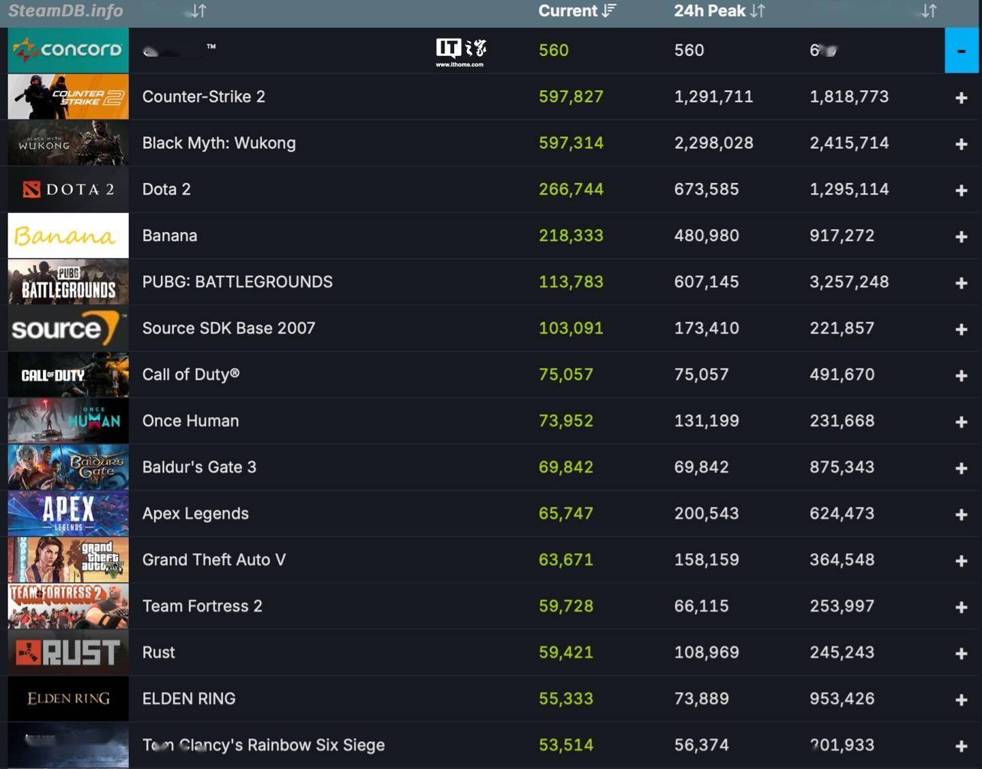Viewport: 982px width, 769px height.
Task: Click the Call of Duty thumbnail
Action: click(68, 375)
